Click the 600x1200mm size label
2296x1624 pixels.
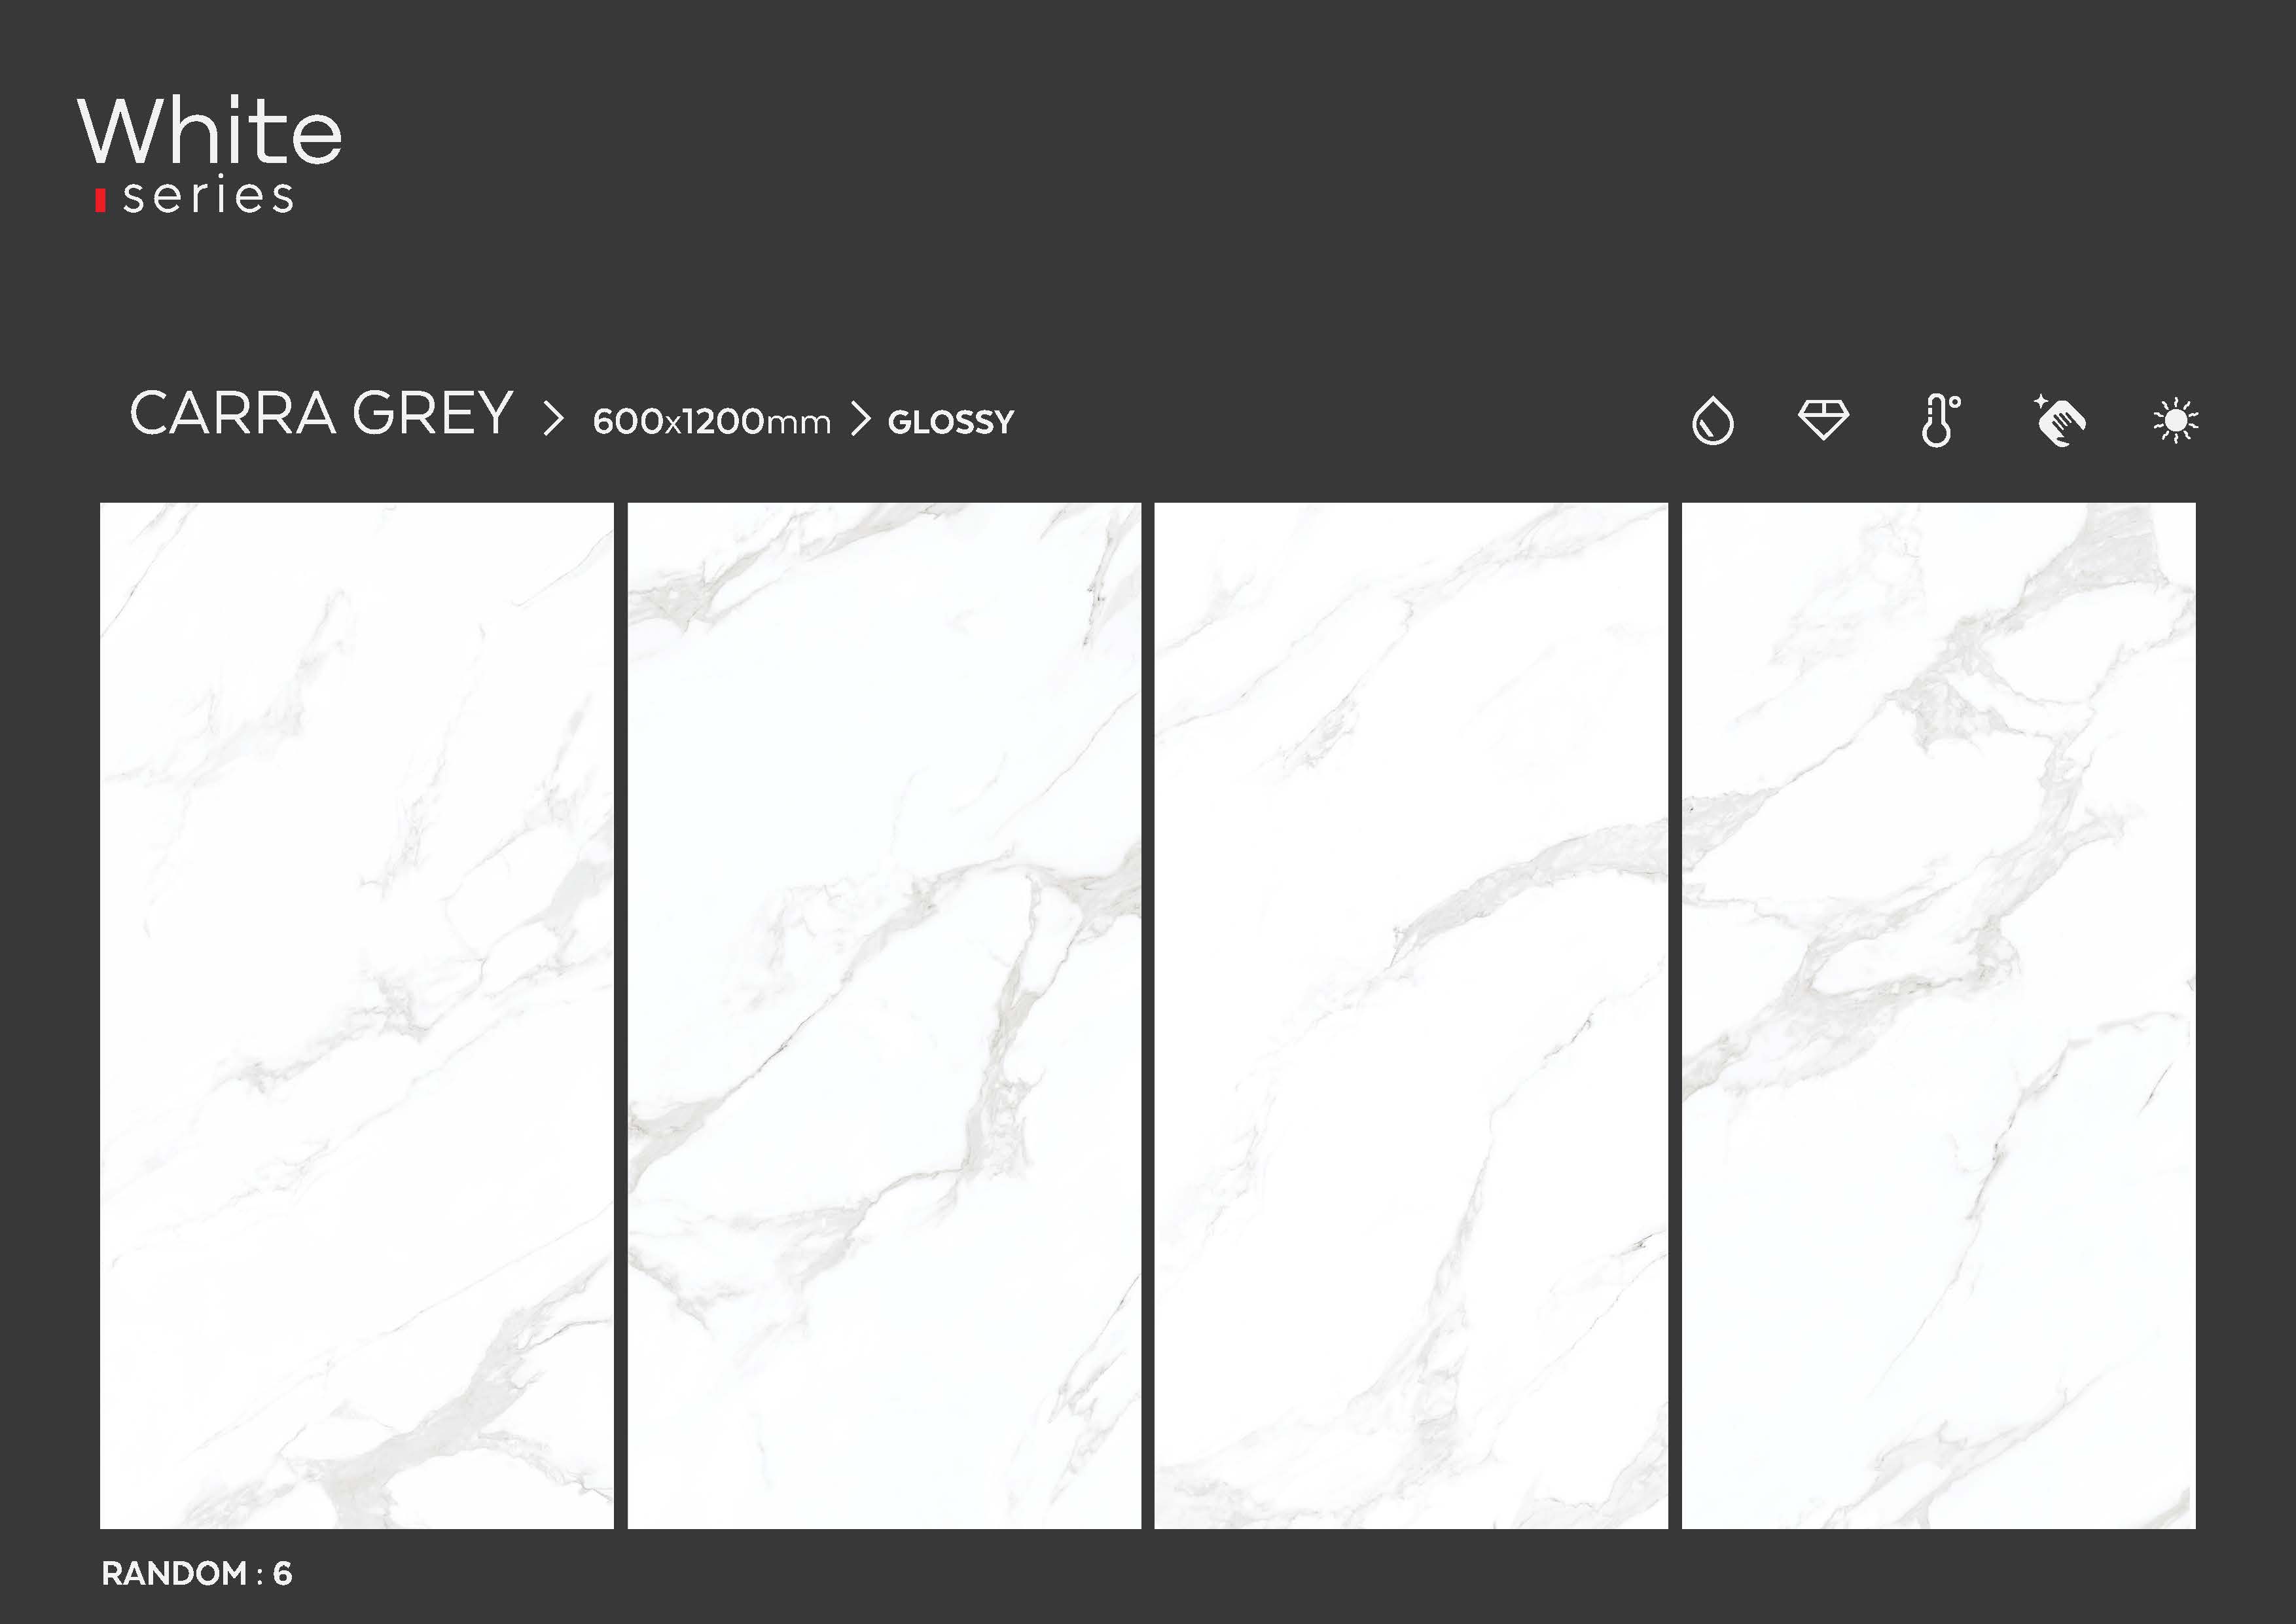click(x=712, y=422)
